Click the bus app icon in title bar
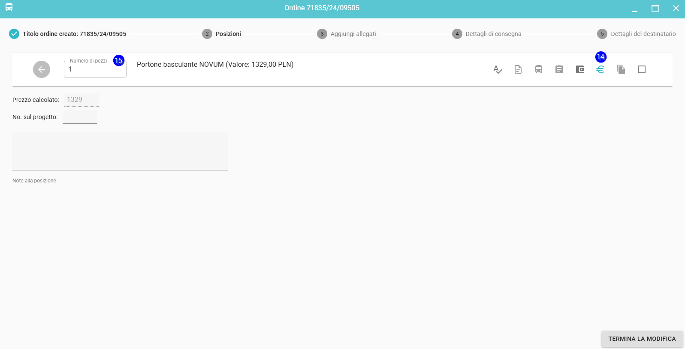Viewport: 685px width, 349px height. 9,8
